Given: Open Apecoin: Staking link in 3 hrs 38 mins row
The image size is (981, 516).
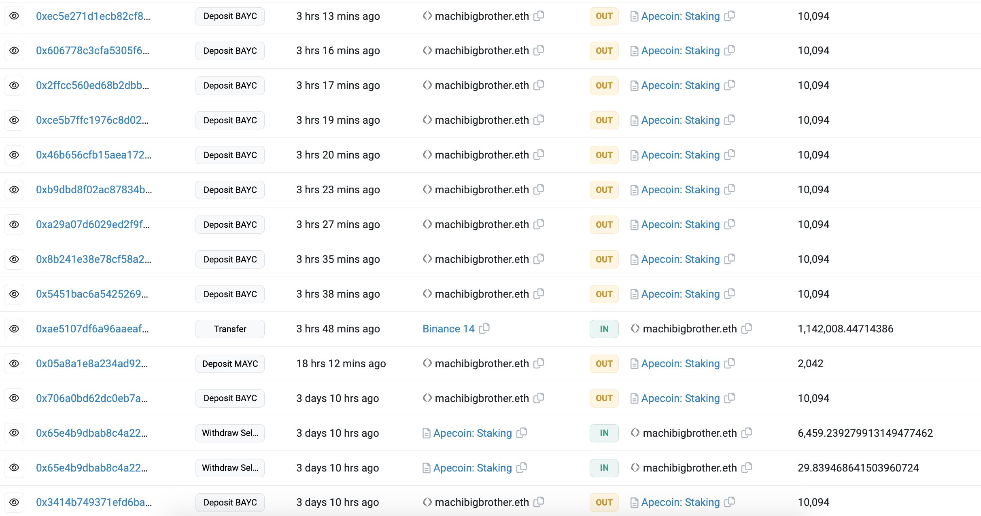Looking at the screenshot, I should point(680,294).
